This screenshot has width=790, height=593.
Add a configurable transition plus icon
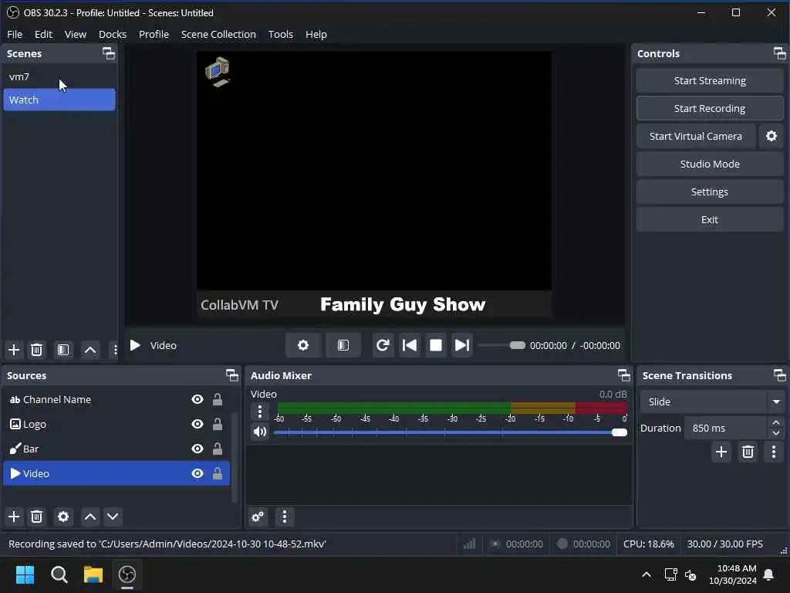(721, 451)
